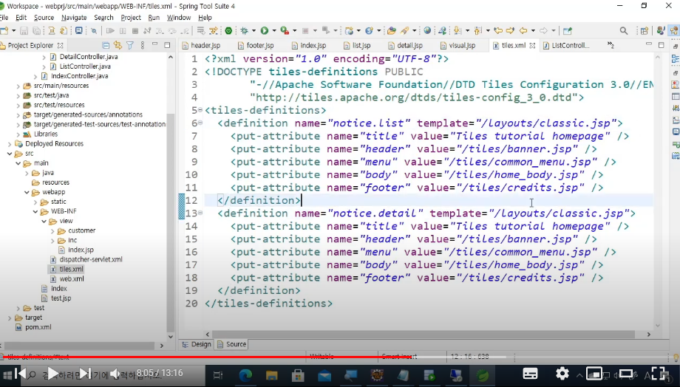Open the ListController editor tab
680x387 pixels.
click(566, 46)
